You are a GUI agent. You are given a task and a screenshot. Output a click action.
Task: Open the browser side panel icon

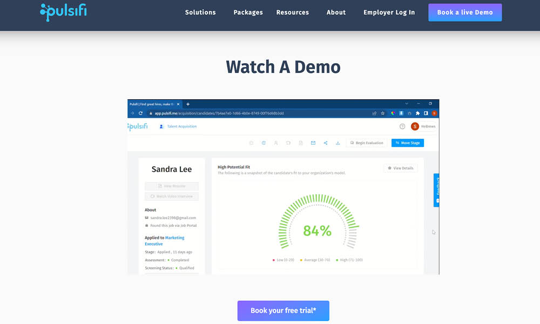pos(426,113)
